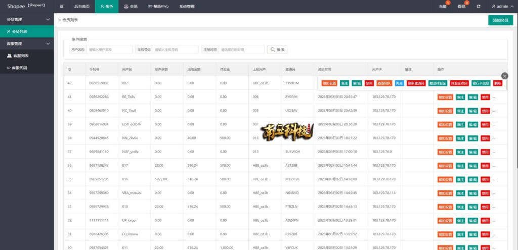Open the 注册时间 date picker field
518x250 pixels.
pos(241,49)
